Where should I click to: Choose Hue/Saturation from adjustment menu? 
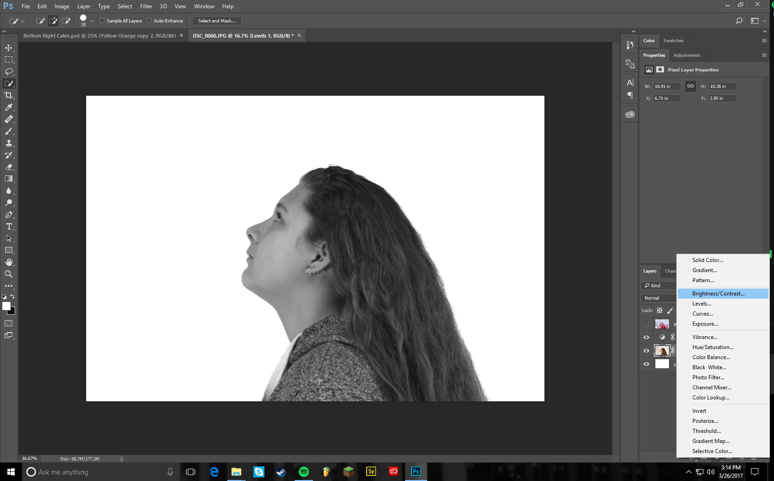723,347
